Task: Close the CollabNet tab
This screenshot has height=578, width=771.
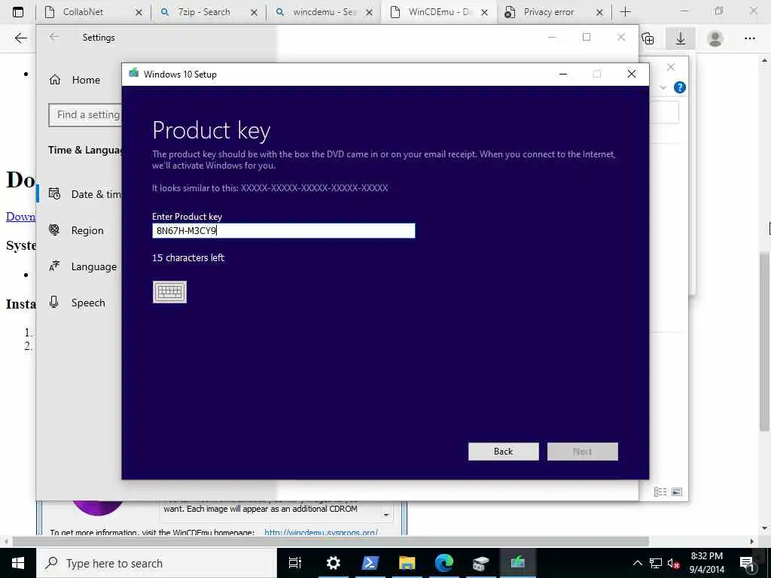Action: 139,12
